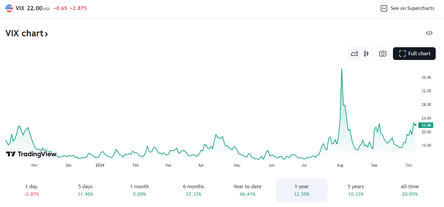444x207 pixels.
Task: Select the candlestick chart style icon
Action: [x=366, y=53]
